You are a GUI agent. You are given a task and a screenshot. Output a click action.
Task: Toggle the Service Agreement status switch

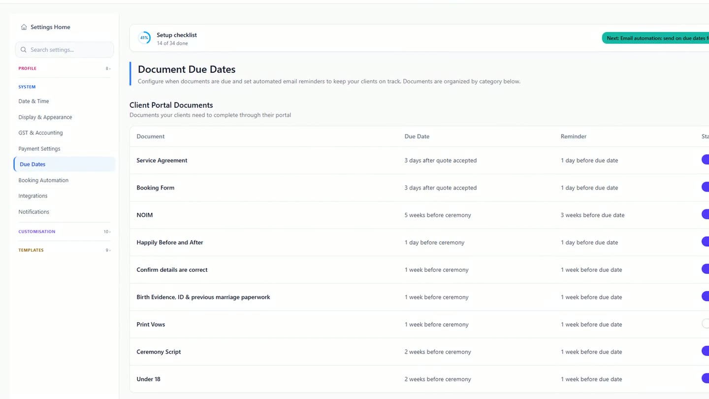pos(705,160)
